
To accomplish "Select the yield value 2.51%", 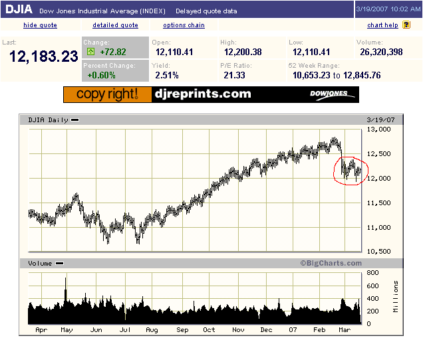I will [167, 75].
